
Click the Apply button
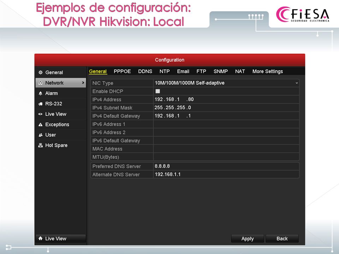[248, 239]
